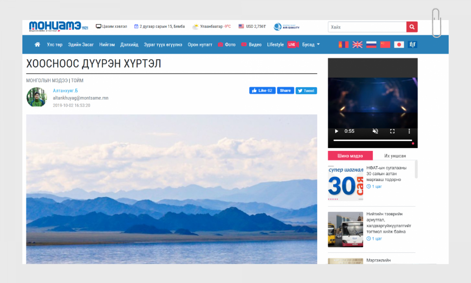Open the Air Quality indicator icon
This screenshot has height=283, width=471.
[287, 27]
